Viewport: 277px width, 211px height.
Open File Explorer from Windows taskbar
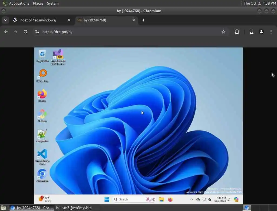click(161, 199)
